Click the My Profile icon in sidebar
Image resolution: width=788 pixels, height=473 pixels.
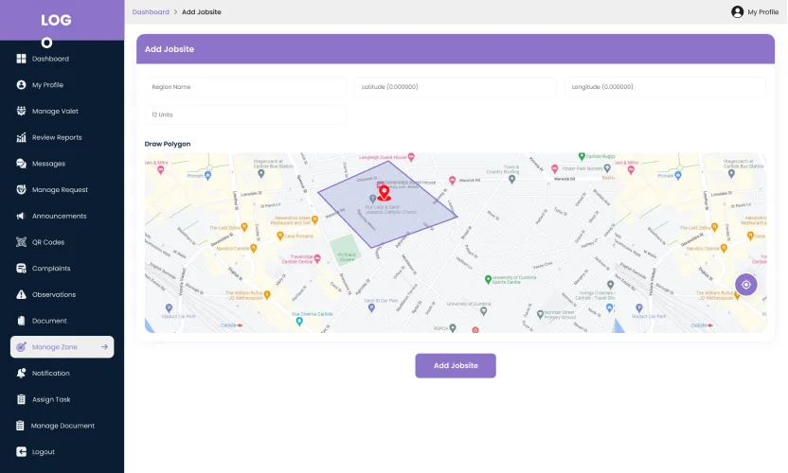coord(21,85)
